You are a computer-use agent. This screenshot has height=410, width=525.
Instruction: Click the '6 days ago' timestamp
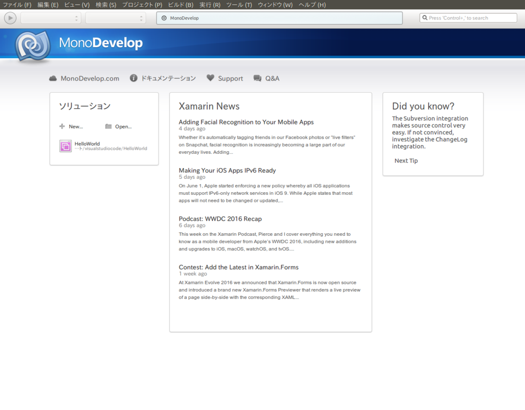pyautogui.click(x=192, y=225)
